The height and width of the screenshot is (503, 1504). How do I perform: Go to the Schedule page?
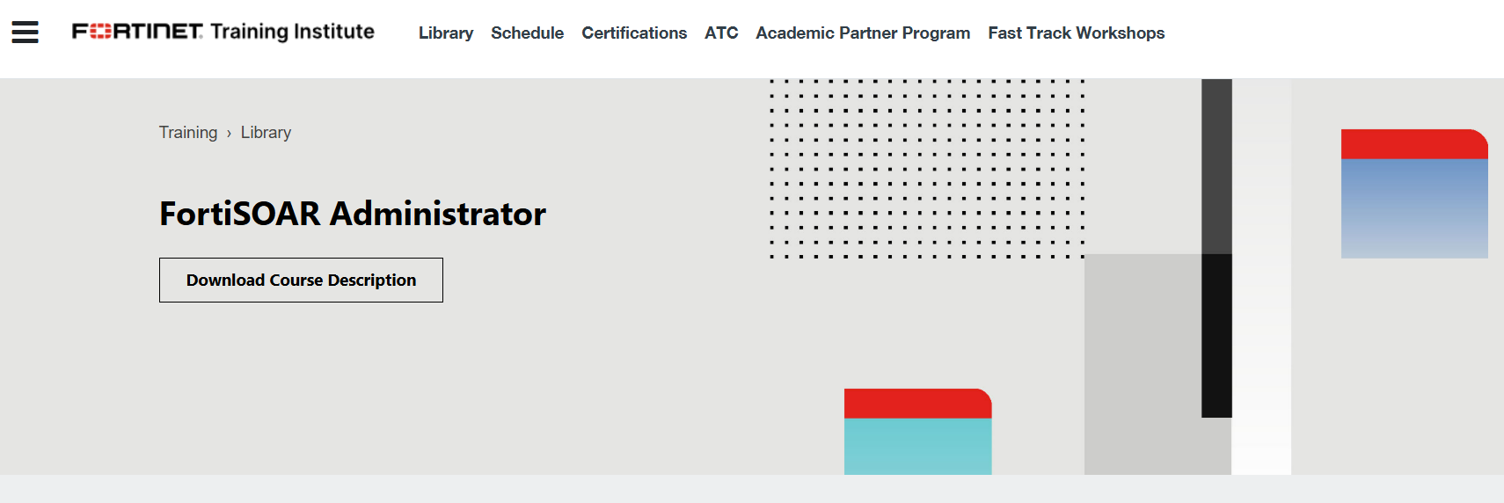tap(527, 33)
